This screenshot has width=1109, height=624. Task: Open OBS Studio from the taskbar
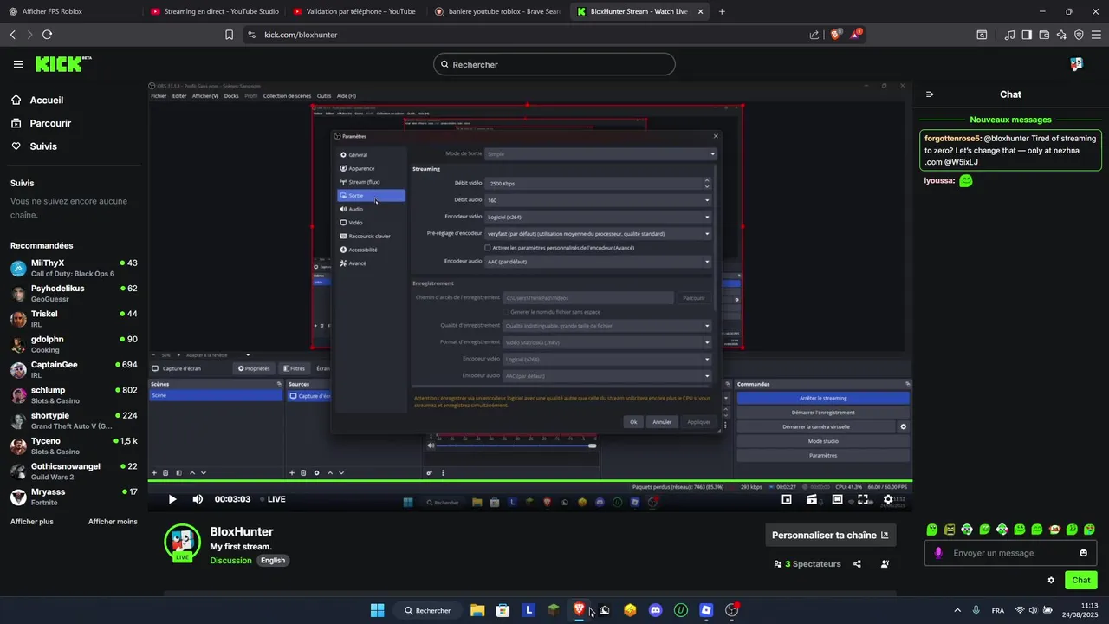(x=732, y=610)
